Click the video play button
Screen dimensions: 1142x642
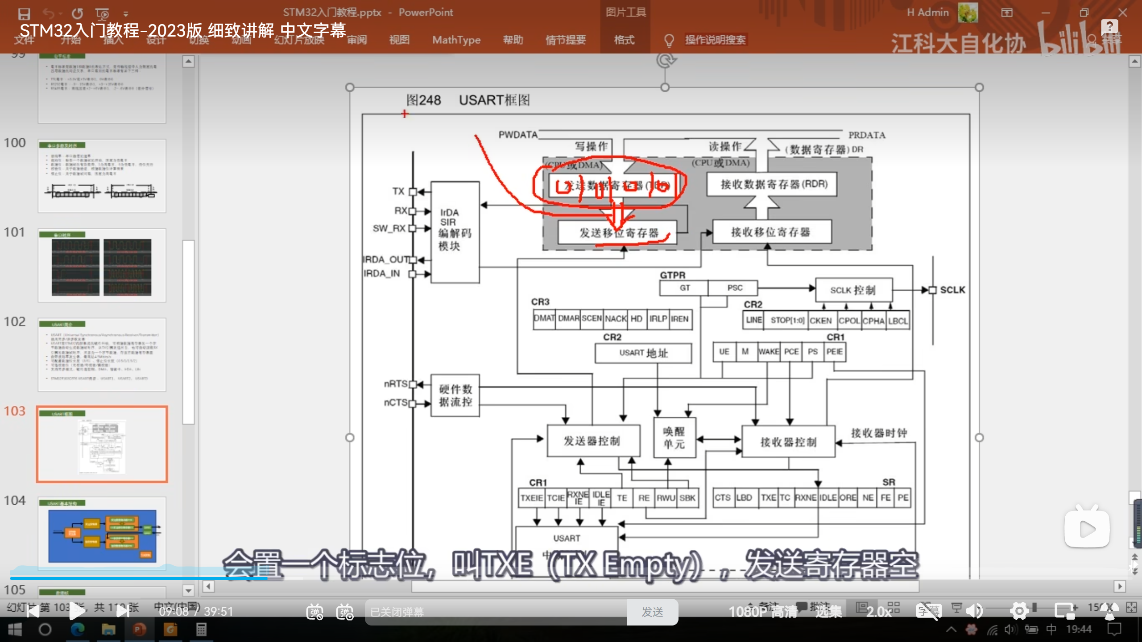(x=77, y=612)
